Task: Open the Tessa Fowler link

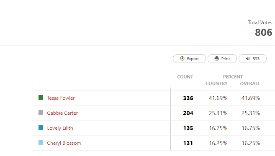Action: [x=61, y=98]
